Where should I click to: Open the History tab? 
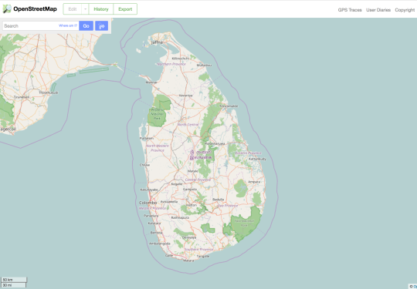[101, 9]
